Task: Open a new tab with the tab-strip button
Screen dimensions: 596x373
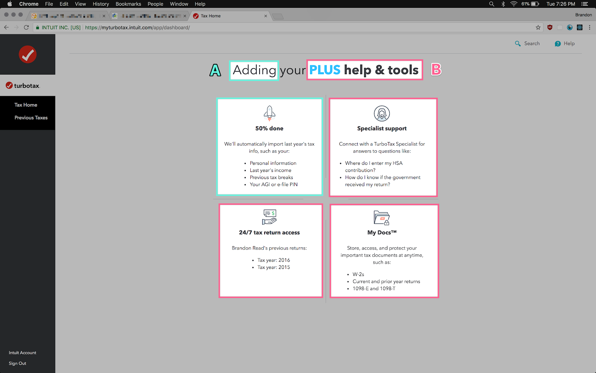Action: tap(278, 16)
